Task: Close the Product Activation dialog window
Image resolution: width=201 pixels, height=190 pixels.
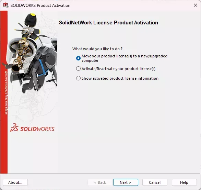Action: pyautogui.click(x=196, y=5)
